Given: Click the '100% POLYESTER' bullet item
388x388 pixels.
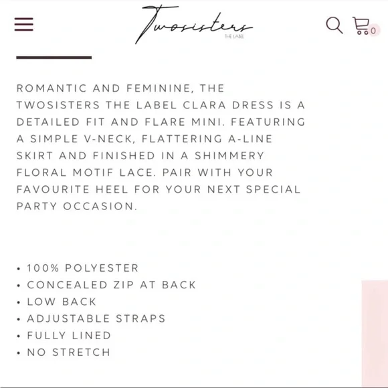Looking at the screenshot, I should coord(83,268).
